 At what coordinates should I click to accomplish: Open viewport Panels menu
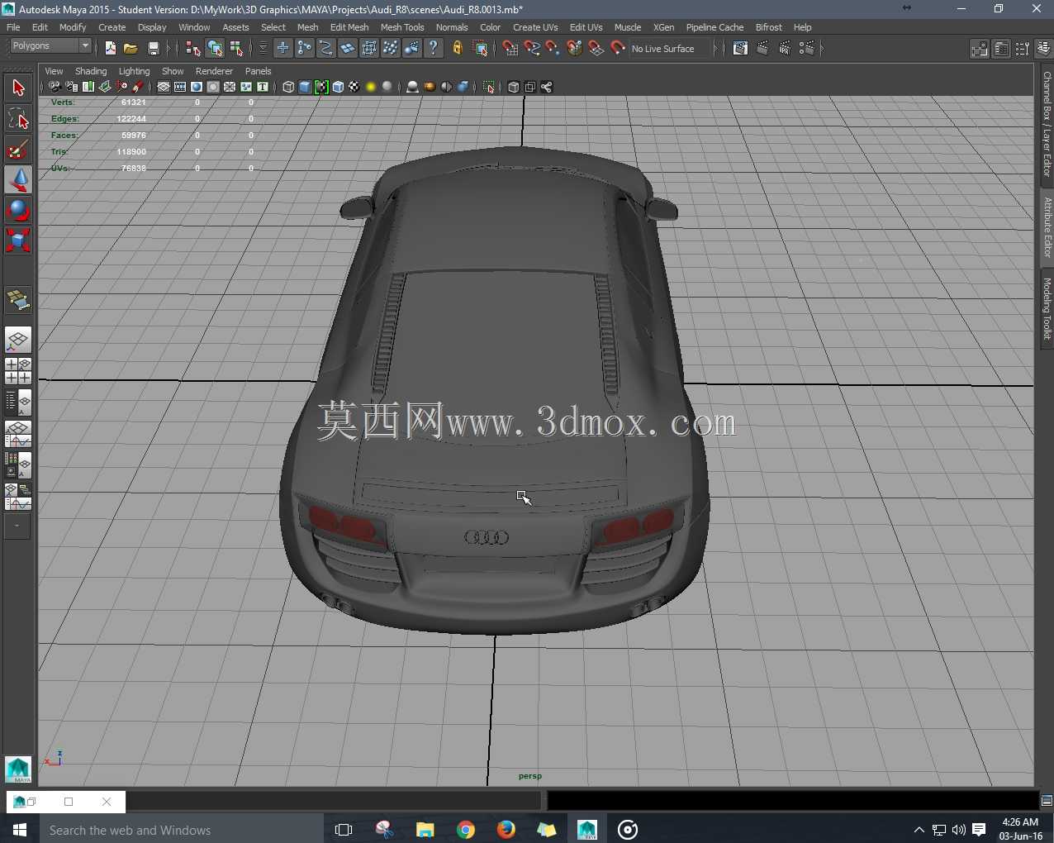[x=258, y=71]
